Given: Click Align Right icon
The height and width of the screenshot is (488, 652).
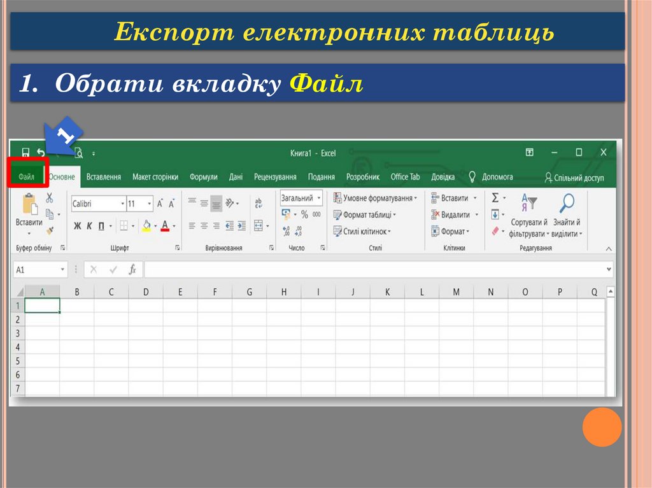Looking at the screenshot, I should pyautogui.click(x=216, y=226).
